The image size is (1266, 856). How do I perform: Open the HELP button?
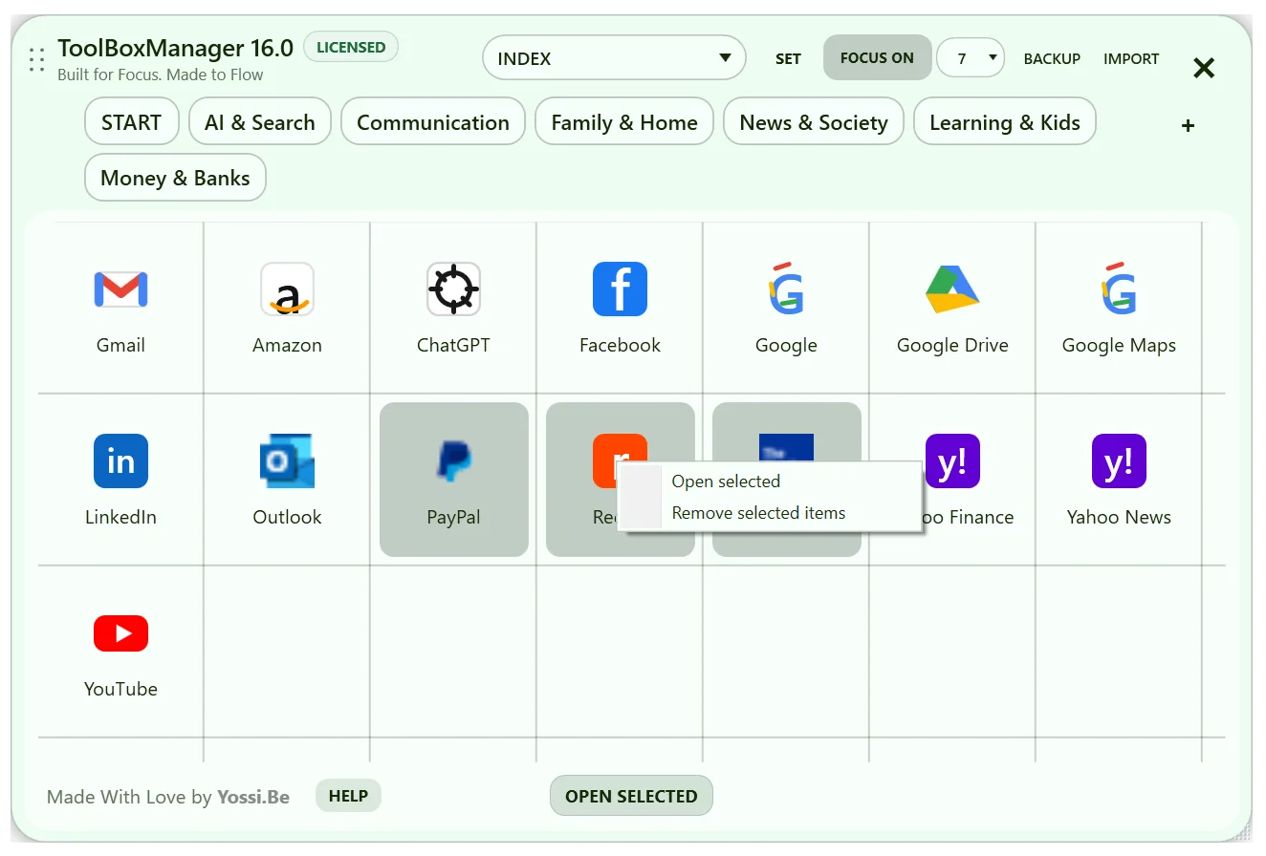click(348, 796)
